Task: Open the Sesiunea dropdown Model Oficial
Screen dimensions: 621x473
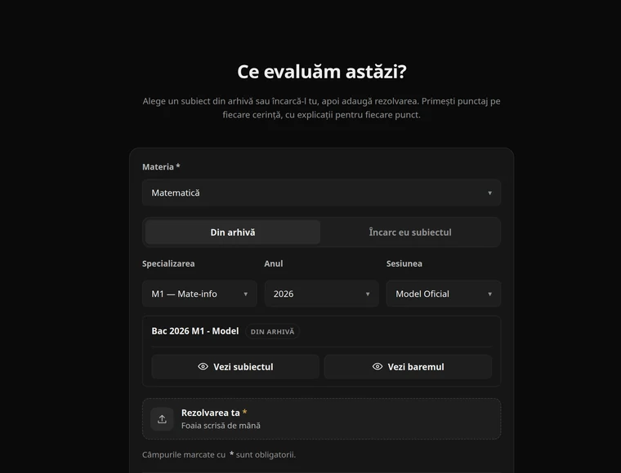Action: (444, 294)
